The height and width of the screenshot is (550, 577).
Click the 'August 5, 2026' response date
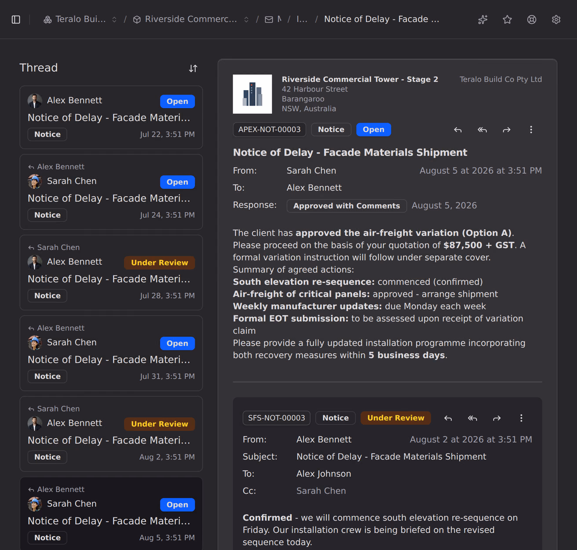pos(444,206)
